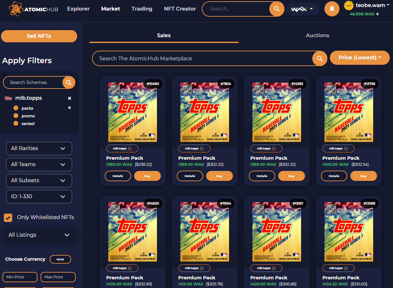Buy Premium Pack #13756

(364, 176)
